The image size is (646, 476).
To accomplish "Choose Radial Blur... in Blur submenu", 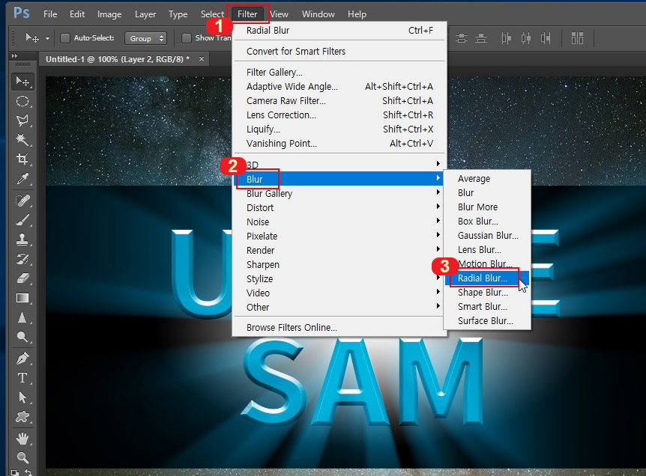I will tap(487, 278).
